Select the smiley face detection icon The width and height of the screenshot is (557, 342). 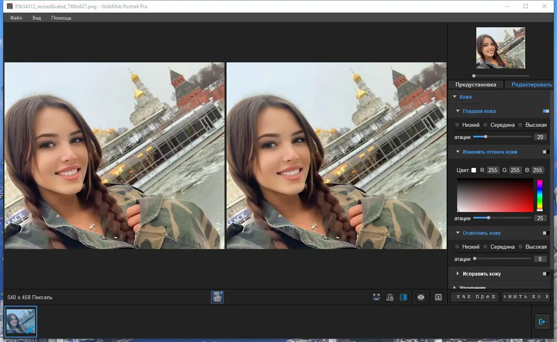point(376,297)
